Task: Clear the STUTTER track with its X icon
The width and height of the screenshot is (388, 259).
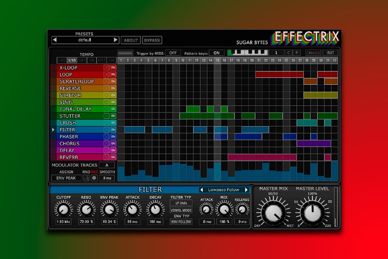Action: click(106, 116)
